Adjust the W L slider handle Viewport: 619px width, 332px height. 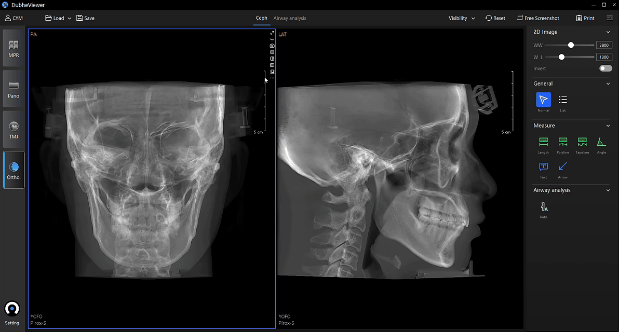(x=561, y=57)
